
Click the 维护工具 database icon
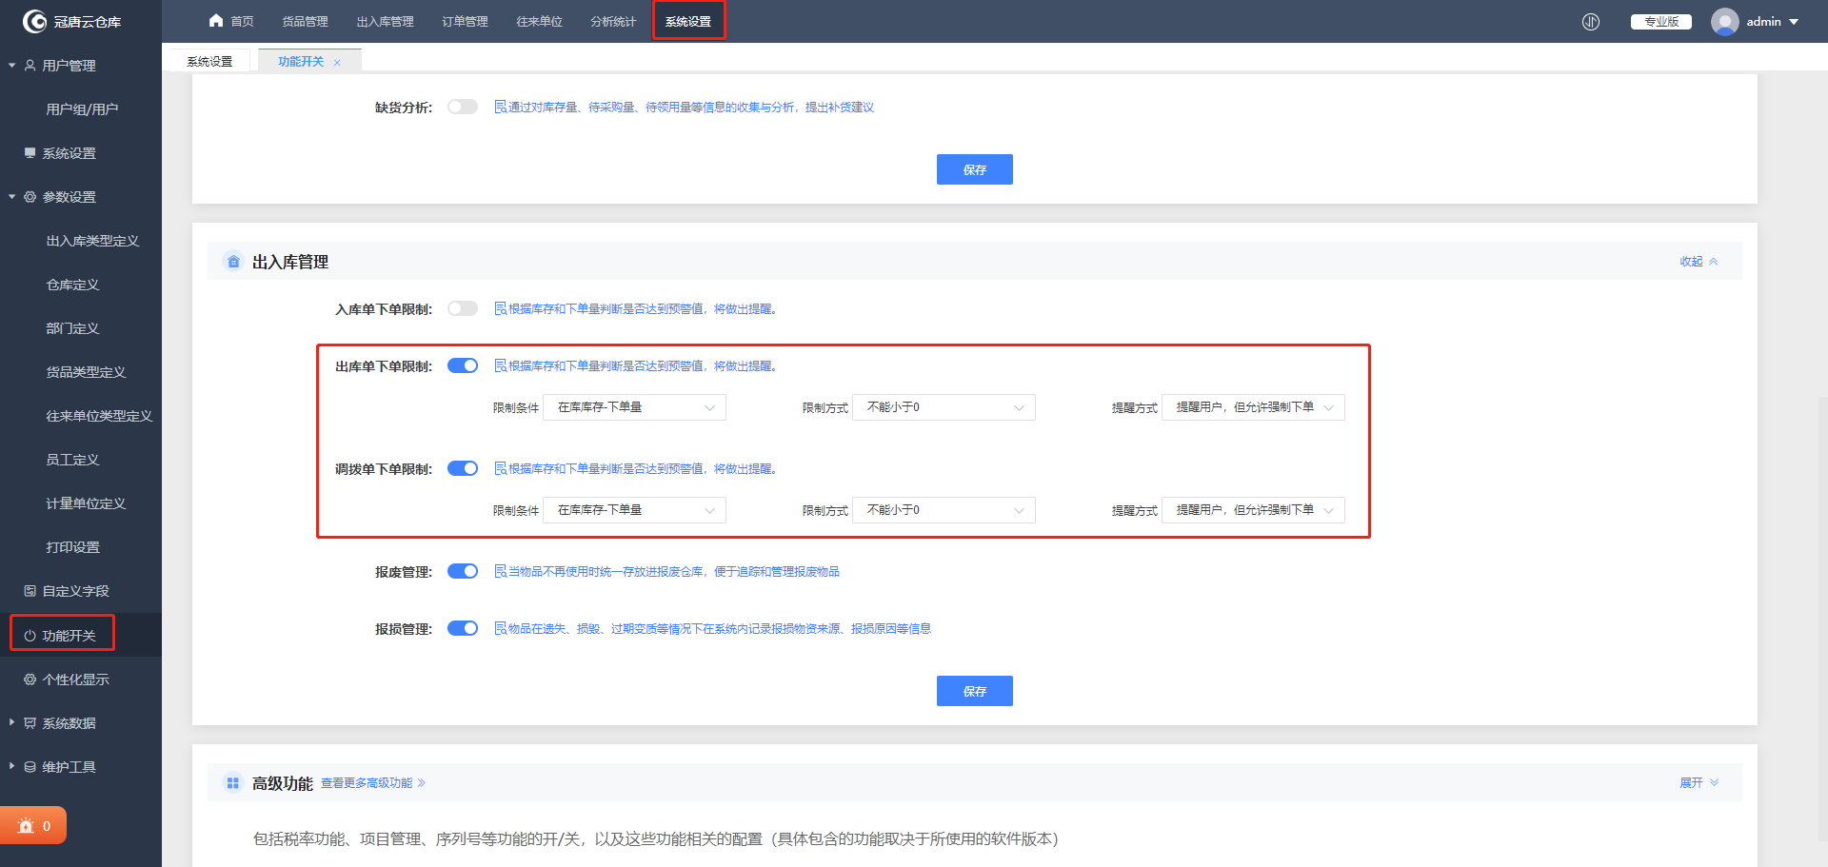30,767
